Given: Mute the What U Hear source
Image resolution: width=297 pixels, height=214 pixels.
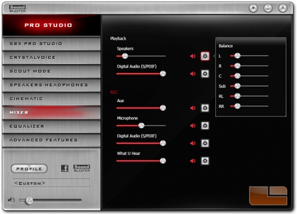Looking at the screenshot, I should [x=193, y=161].
